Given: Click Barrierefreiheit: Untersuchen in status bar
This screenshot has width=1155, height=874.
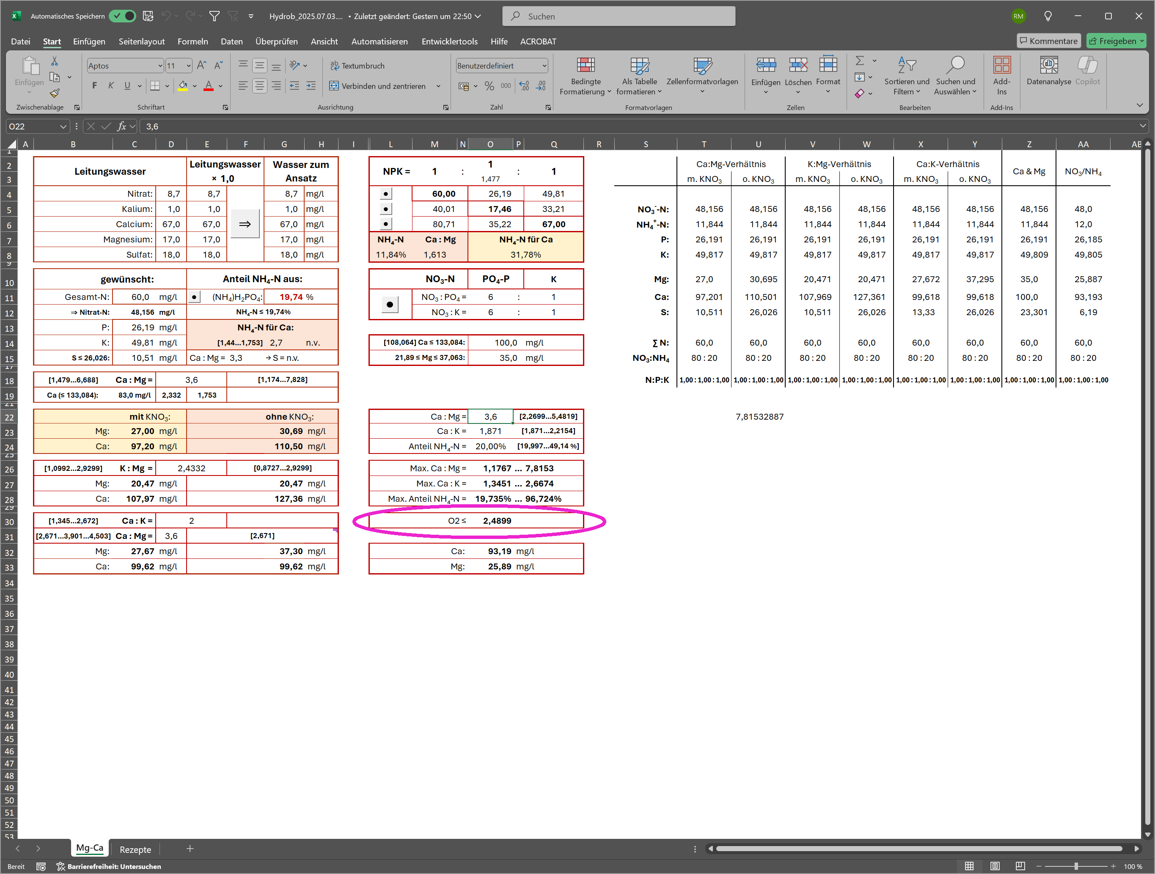Looking at the screenshot, I should [109, 867].
